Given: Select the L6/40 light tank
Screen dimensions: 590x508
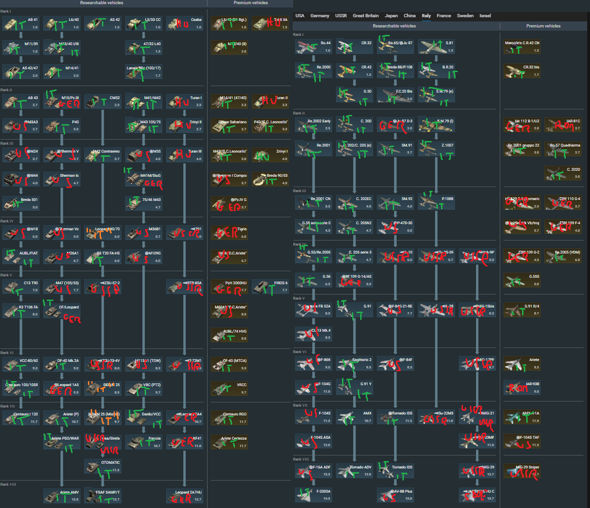Looking at the screenshot, I should 62,23.
